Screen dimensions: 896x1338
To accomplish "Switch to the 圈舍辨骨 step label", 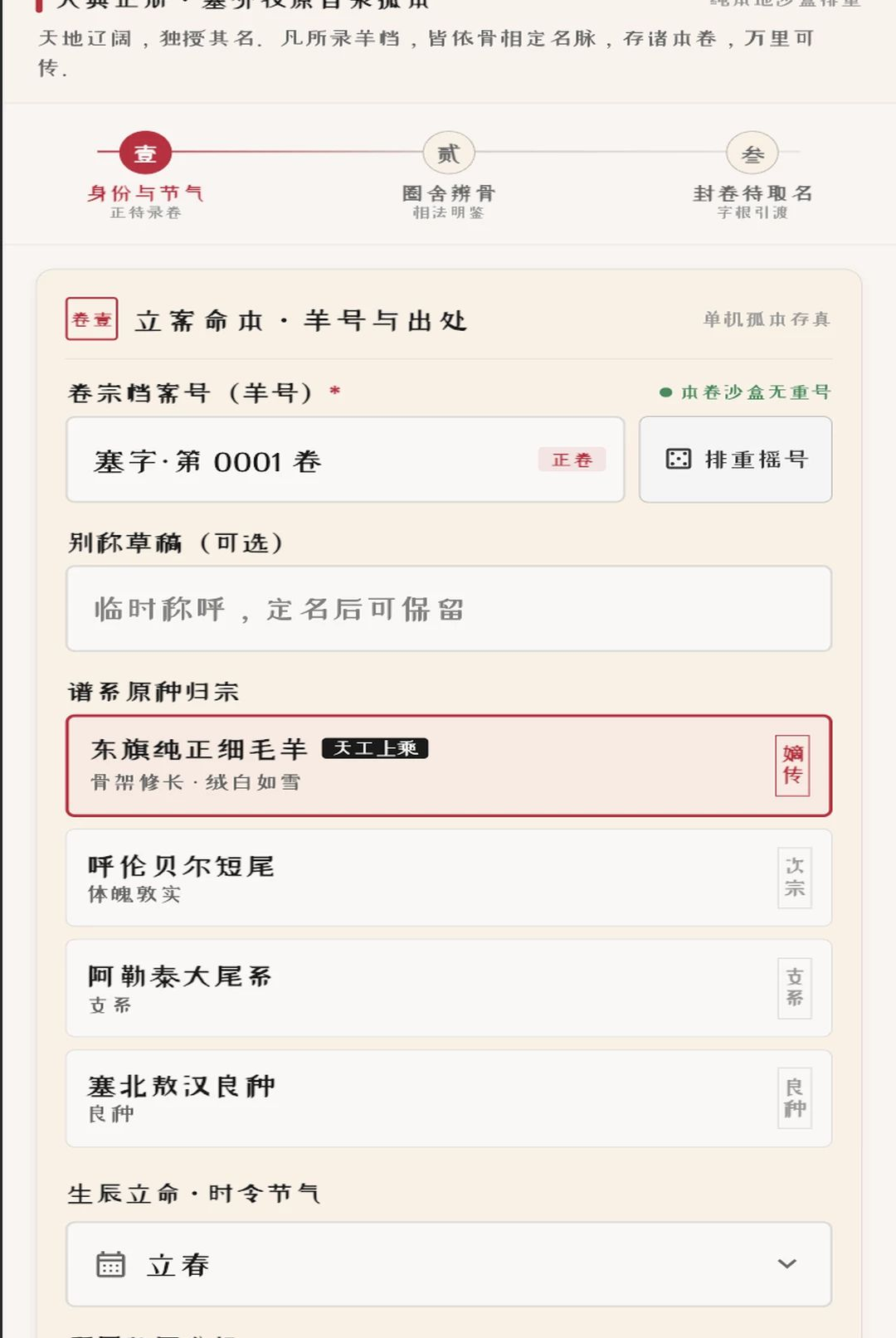I will pos(449,193).
